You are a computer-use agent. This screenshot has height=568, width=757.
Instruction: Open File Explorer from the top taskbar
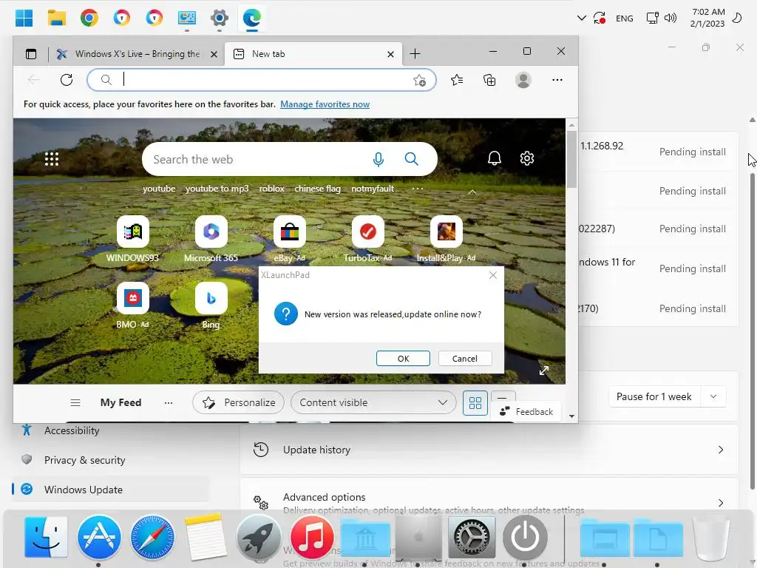(56, 18)
